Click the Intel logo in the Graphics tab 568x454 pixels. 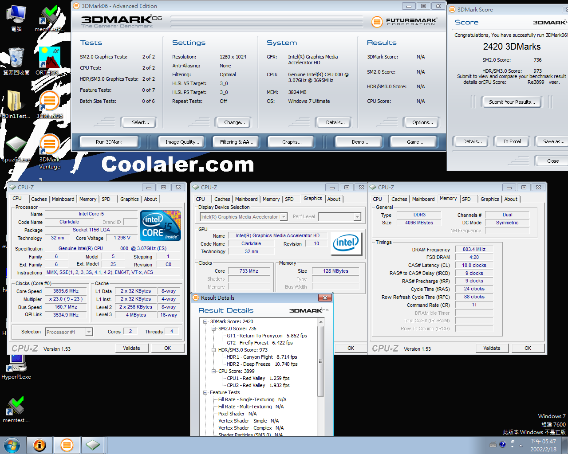[x=346, y=243]
